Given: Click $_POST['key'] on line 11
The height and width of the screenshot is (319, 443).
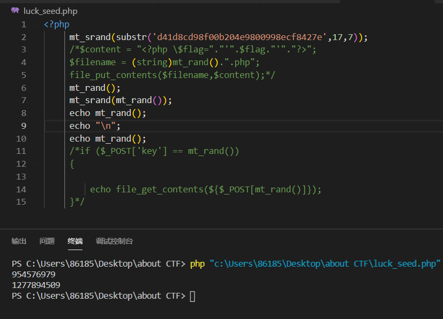Looking at the screenshot, I should (134, 151).
